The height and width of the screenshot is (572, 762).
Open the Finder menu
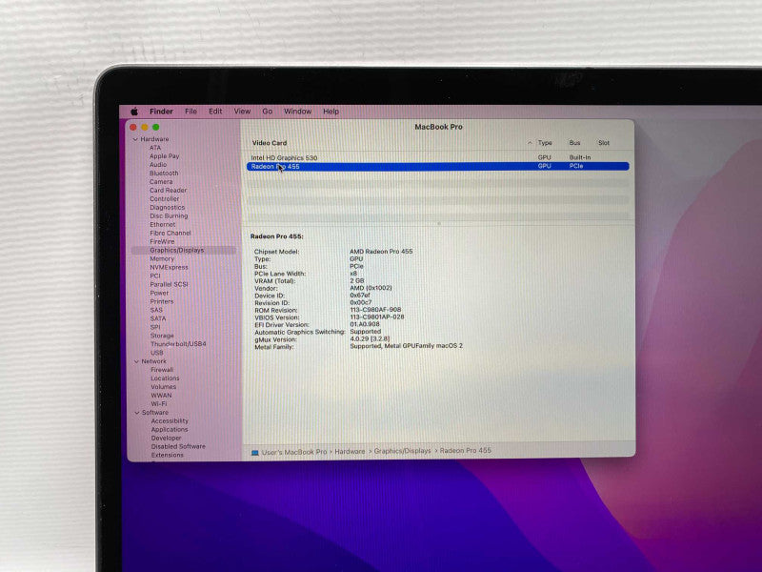coord(161,112)
